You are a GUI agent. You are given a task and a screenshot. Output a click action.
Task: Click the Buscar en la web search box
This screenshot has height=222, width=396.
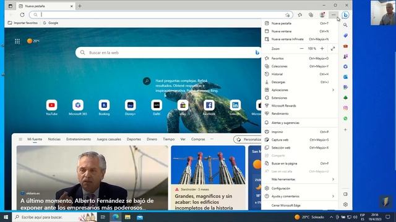(169, 52)
